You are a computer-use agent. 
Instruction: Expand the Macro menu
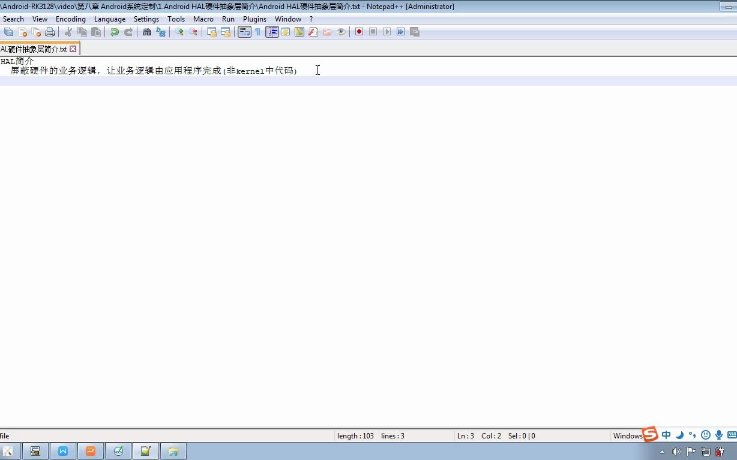pos(203,19)
